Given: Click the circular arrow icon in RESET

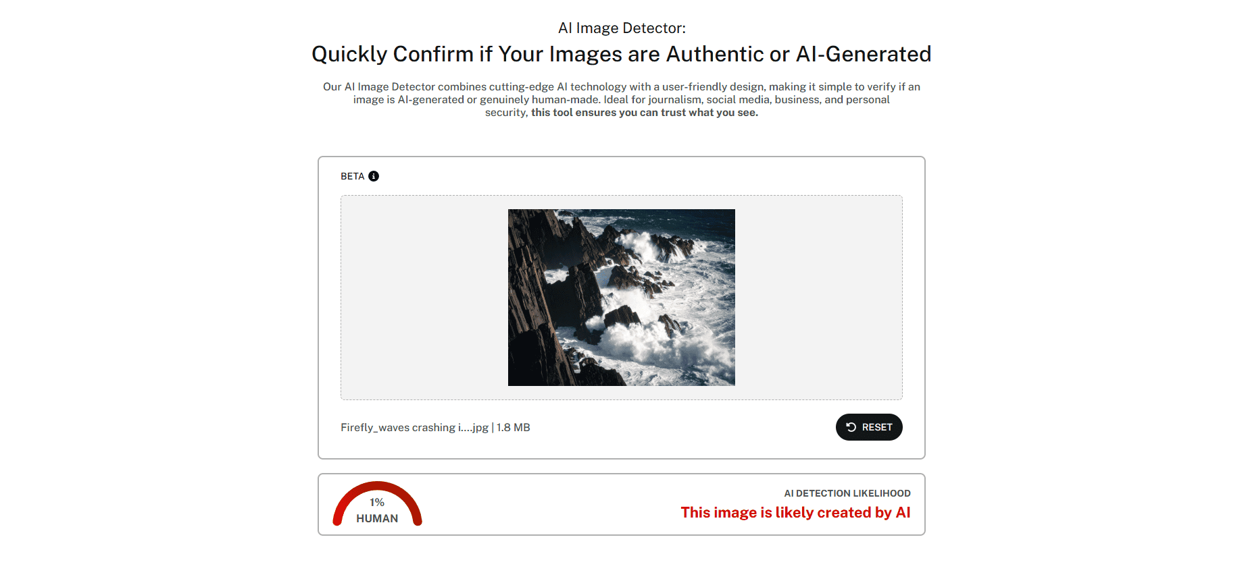Looking at the screenshot, I should [851, 427].
